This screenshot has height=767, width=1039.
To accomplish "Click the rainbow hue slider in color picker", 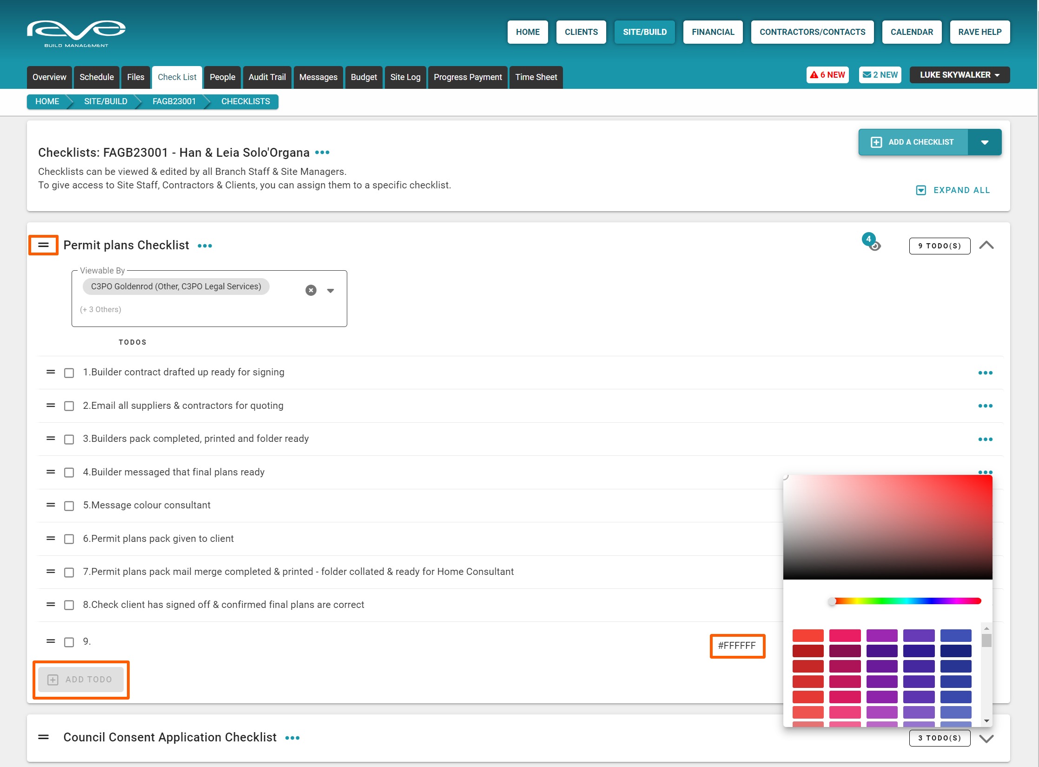I will [x=907, y=601].
